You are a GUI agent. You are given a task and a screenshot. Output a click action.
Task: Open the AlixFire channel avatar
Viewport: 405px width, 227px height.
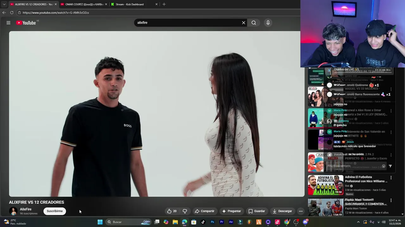(x=13, y=211)
